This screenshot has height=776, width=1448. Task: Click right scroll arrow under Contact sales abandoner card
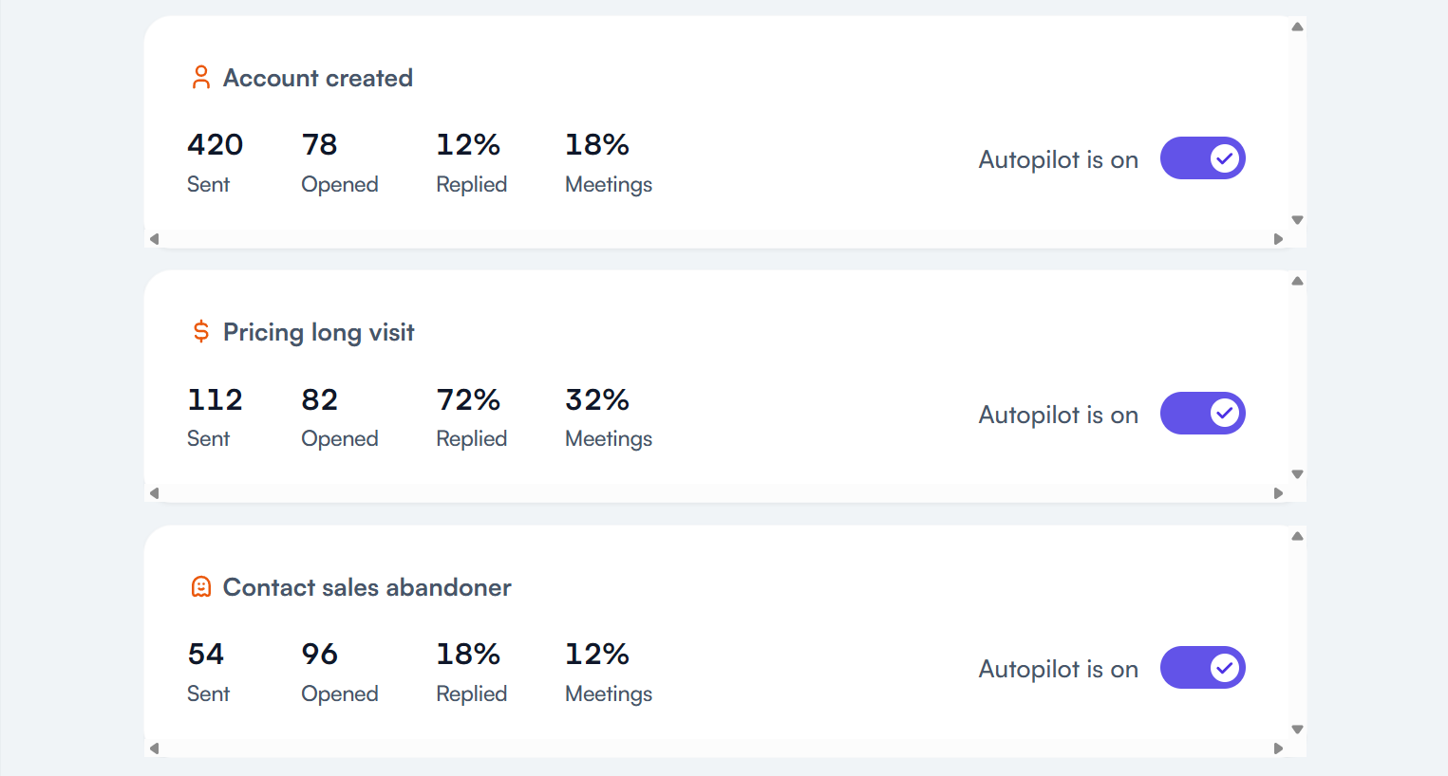[x=1278, y=748]
